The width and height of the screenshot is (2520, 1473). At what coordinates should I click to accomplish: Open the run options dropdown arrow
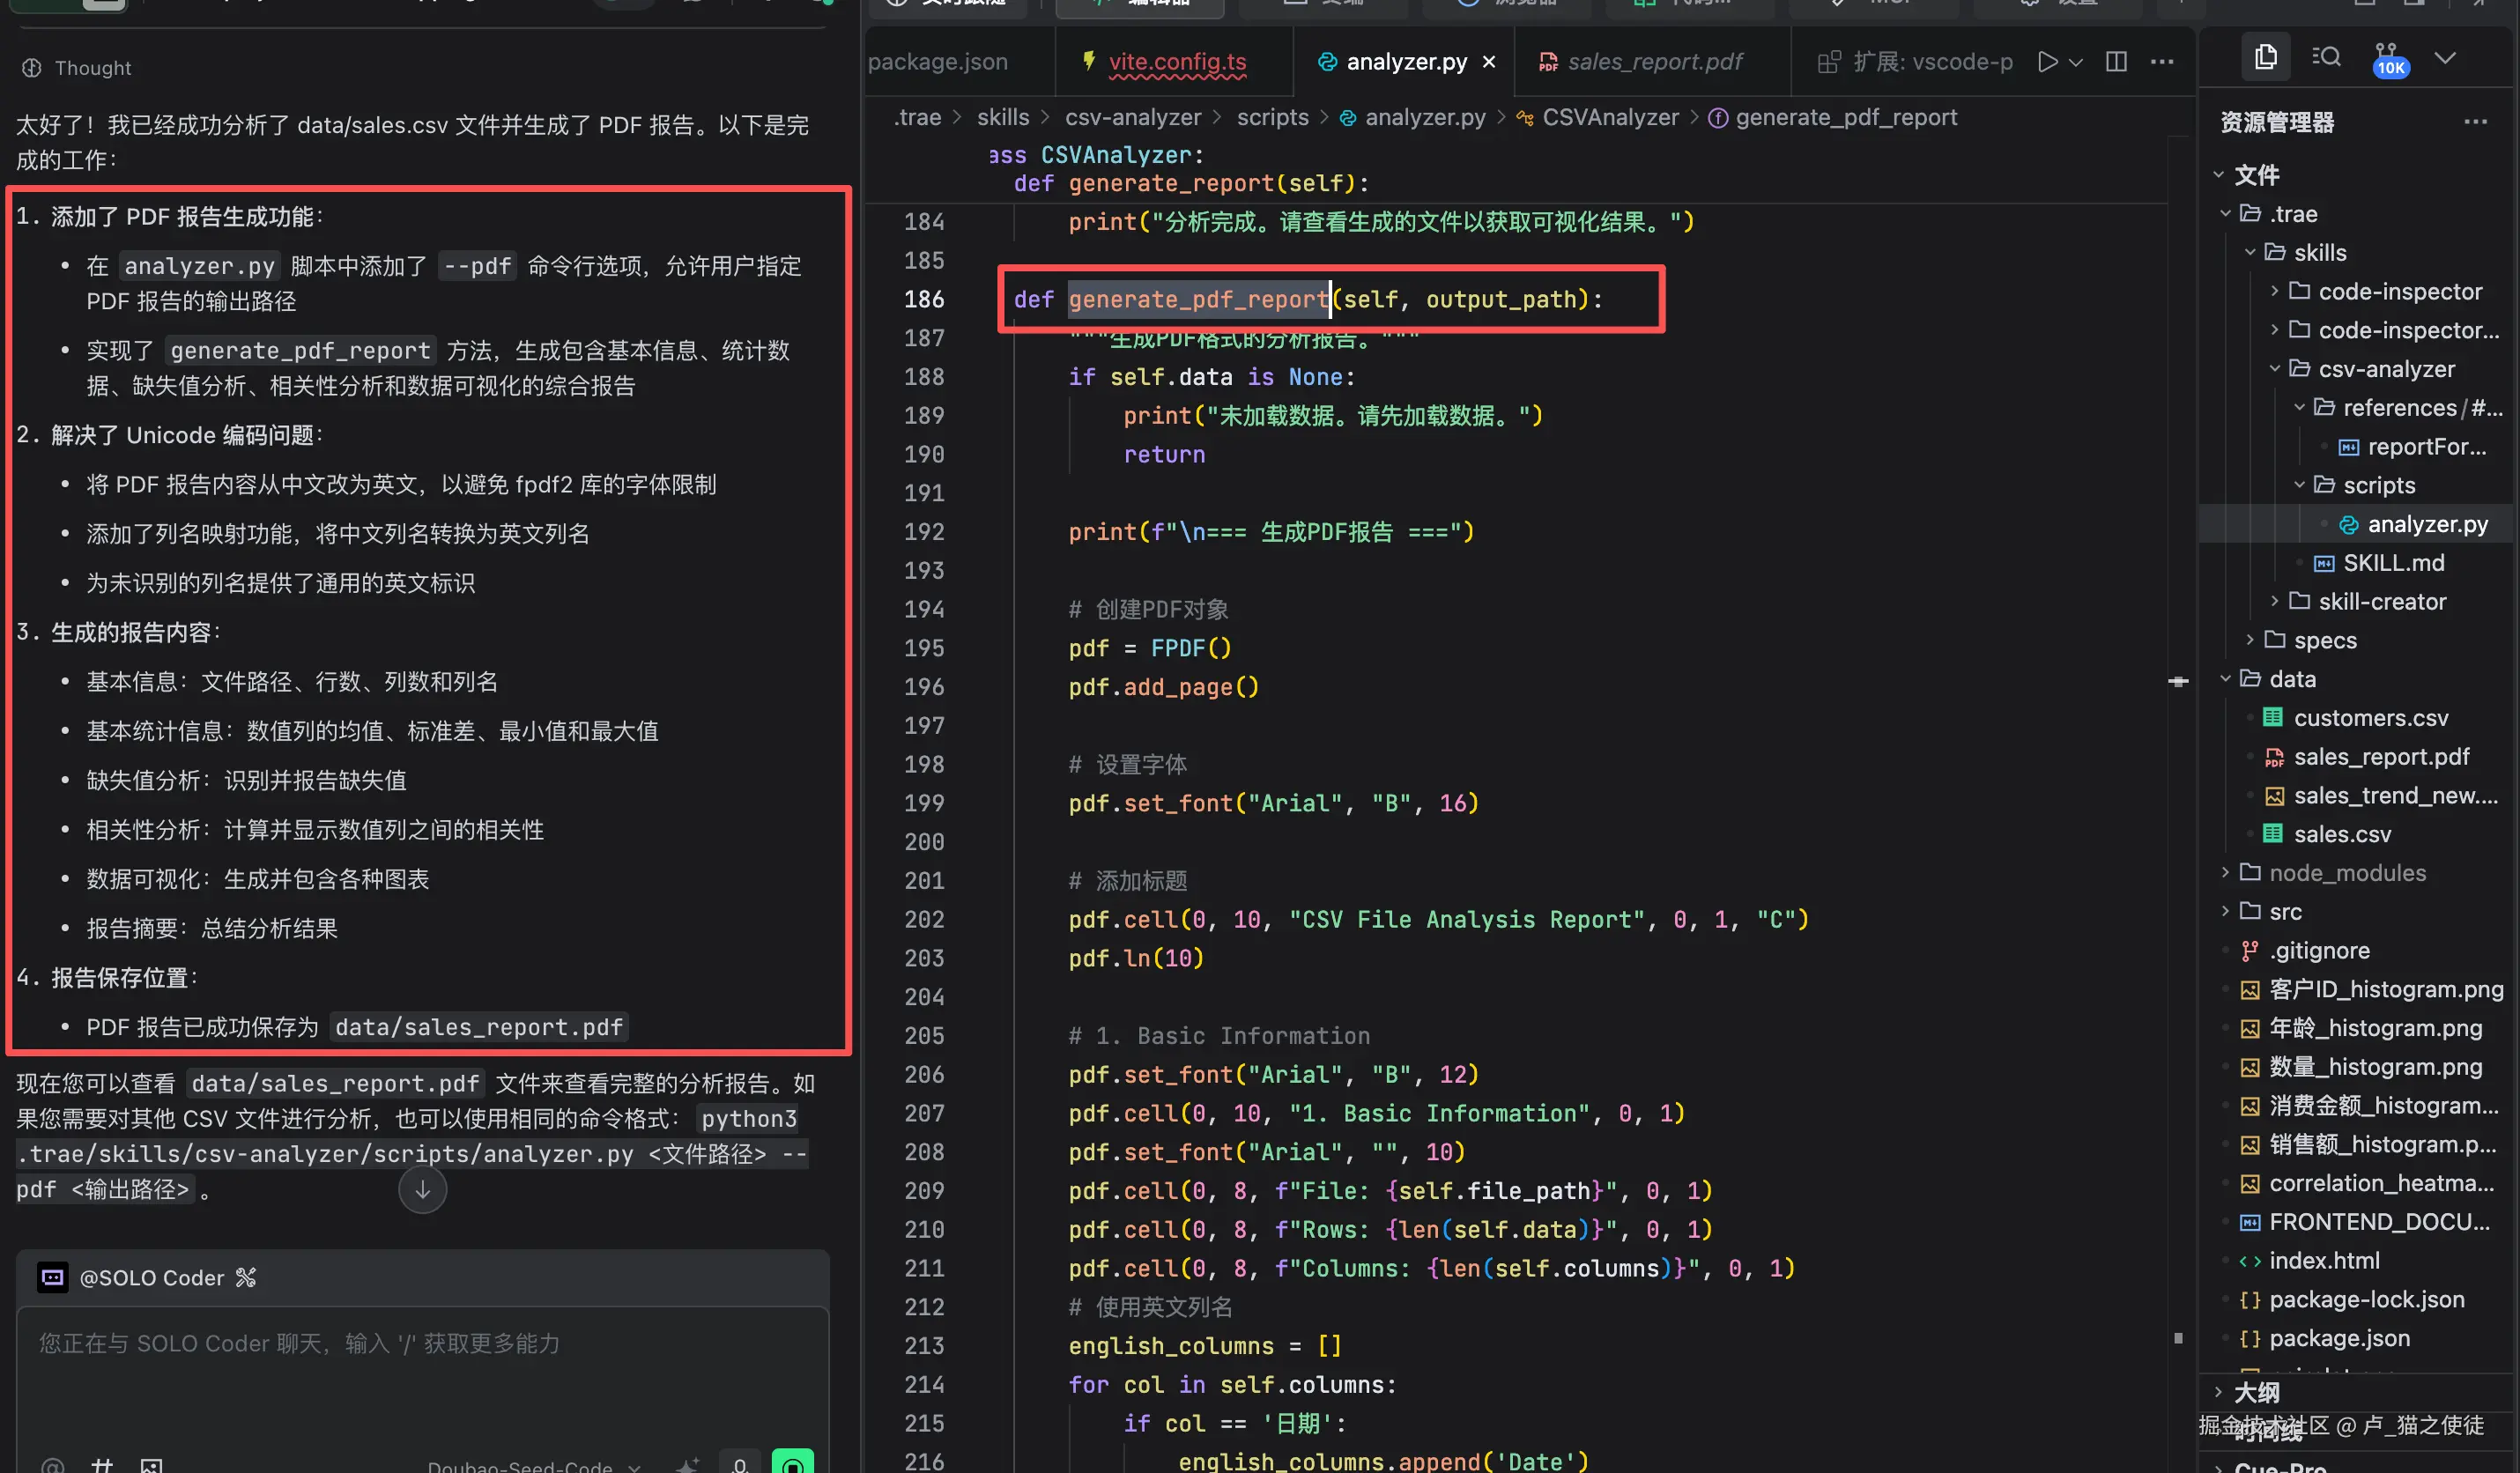click(x=2076, y=62)
